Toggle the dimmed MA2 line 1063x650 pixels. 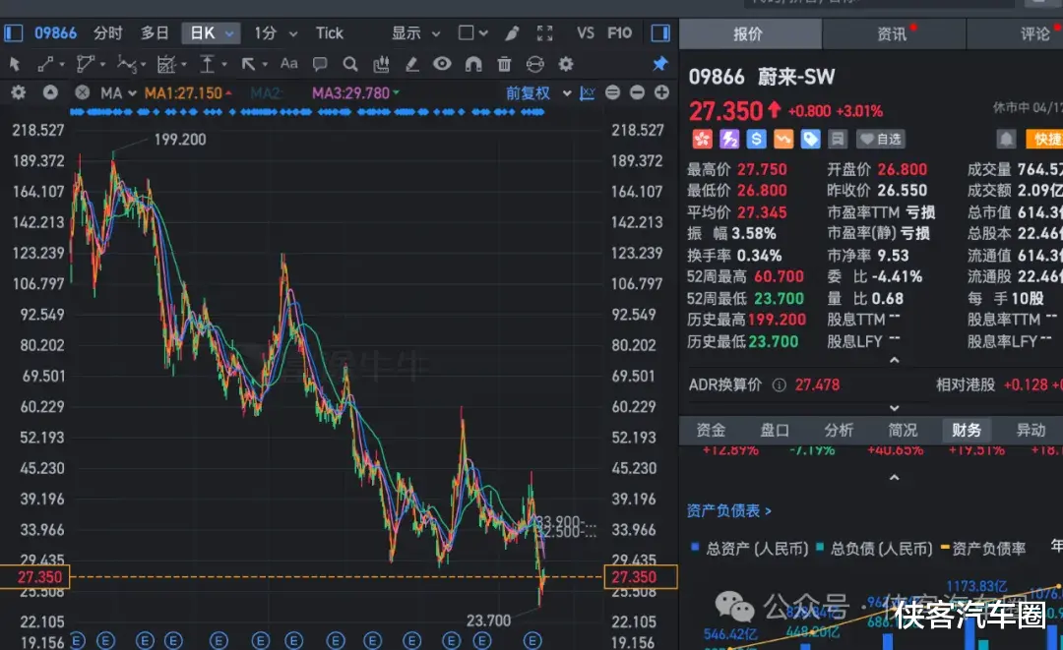point(266,92)
